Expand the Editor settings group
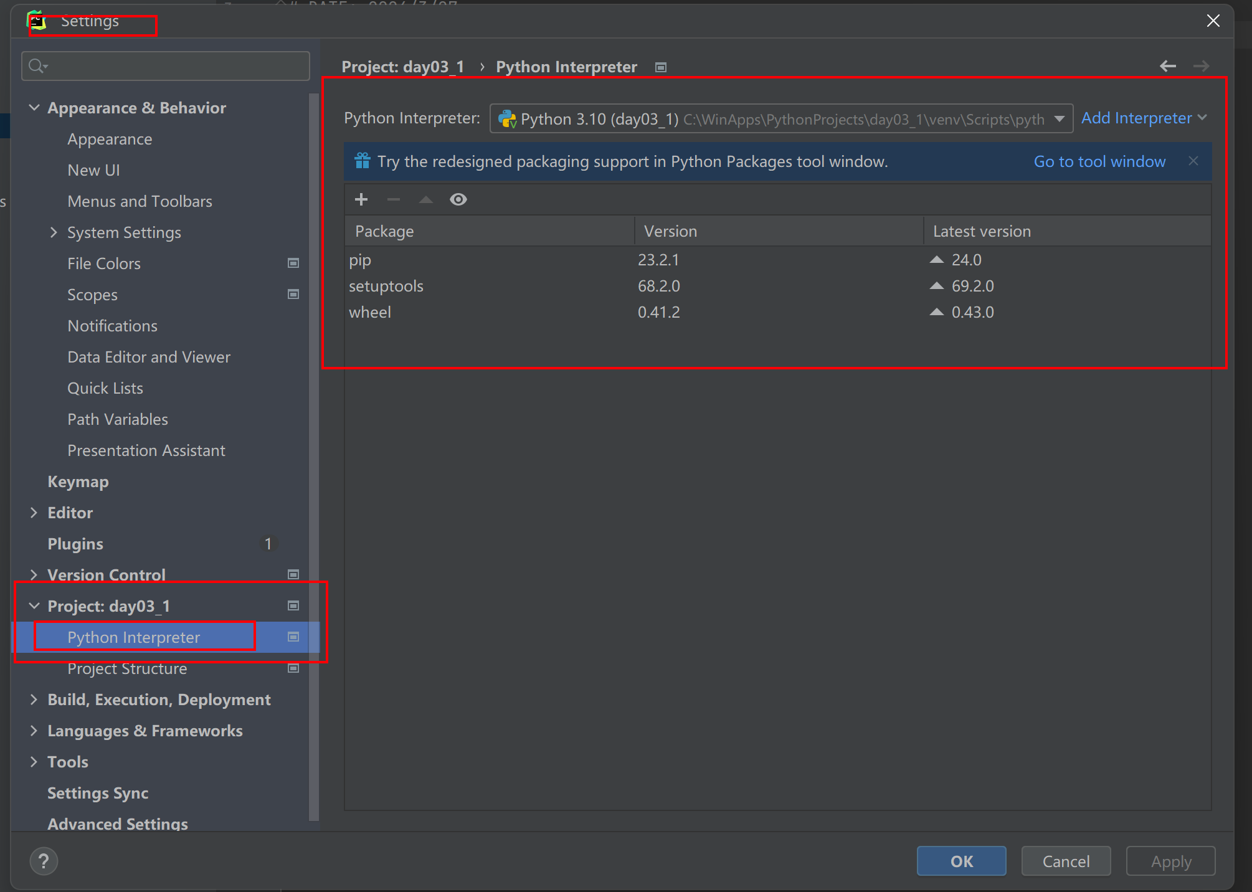 pos(34,513)
